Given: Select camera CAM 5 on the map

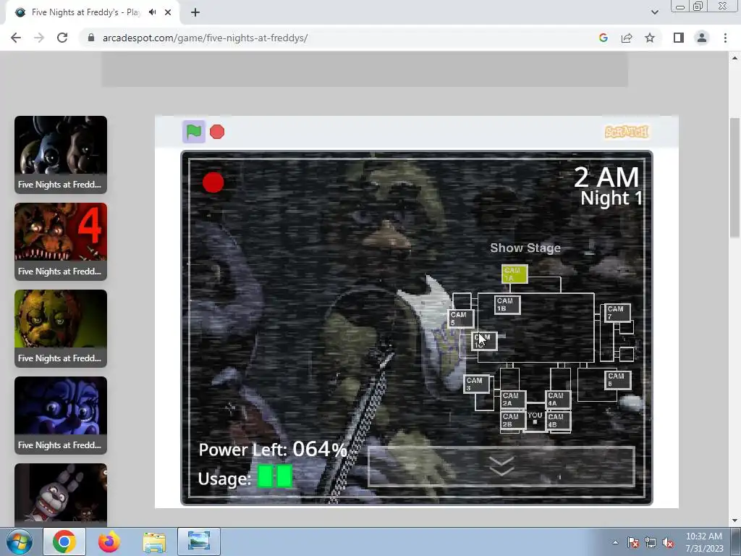Looking at the screenshot, I should coord(461,319).
